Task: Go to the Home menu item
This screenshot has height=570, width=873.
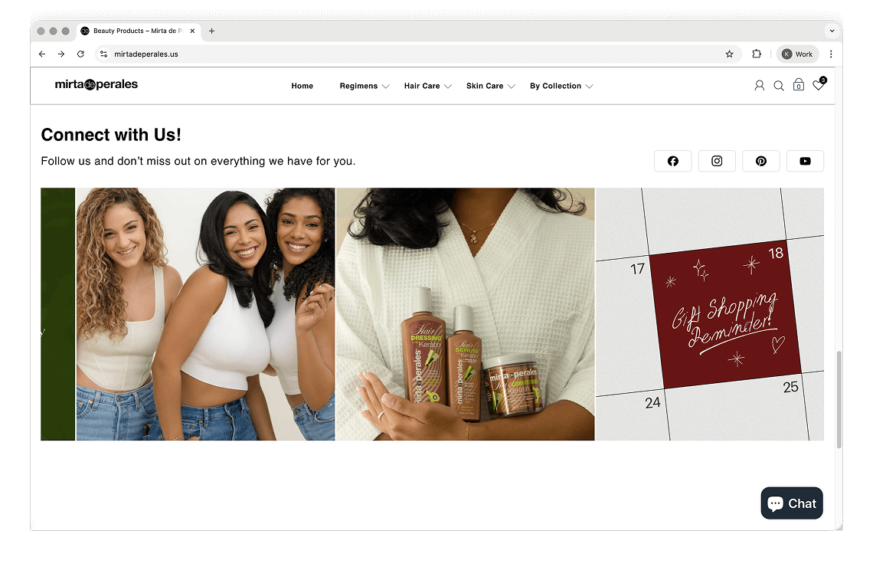Action: (302, 86)
